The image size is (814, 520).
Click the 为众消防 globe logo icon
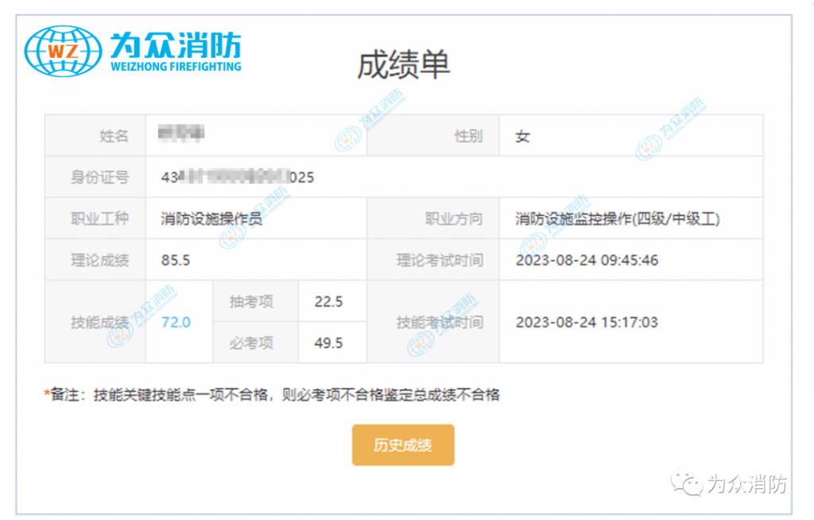(63, 52)
